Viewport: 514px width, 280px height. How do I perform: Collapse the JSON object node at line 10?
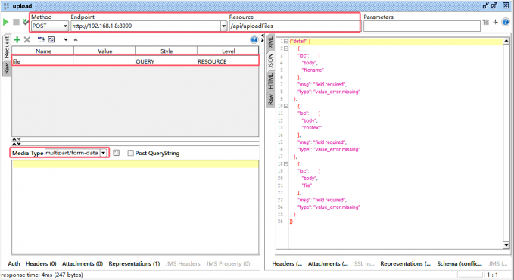(x=286, y=106)
